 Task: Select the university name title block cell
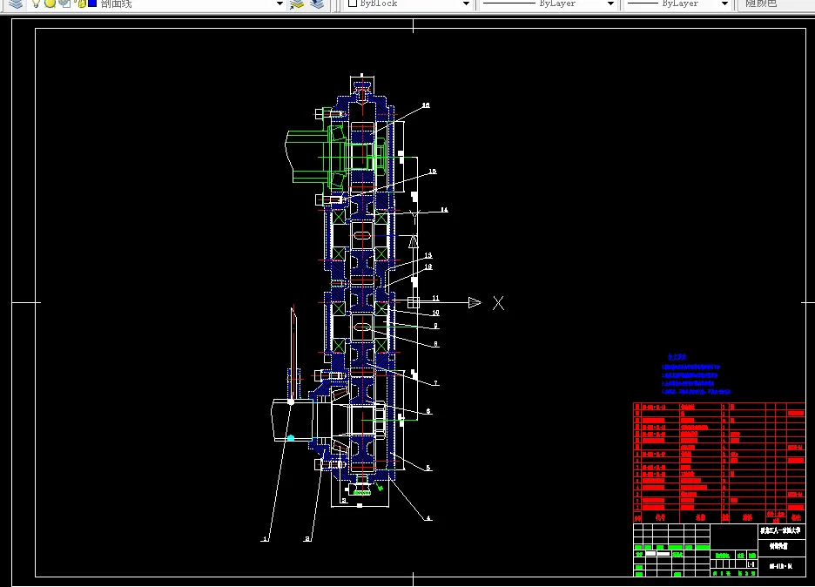781,531
